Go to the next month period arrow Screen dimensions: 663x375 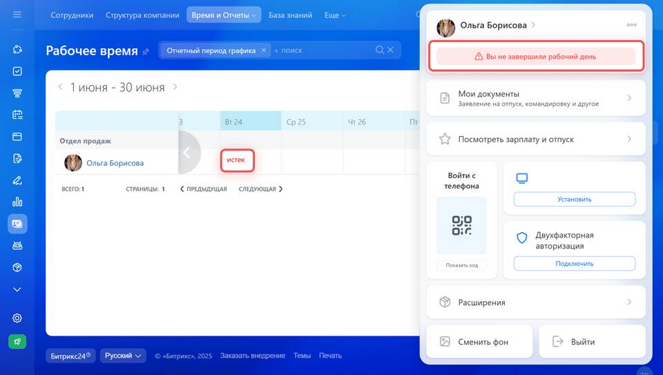coord(175,87)
